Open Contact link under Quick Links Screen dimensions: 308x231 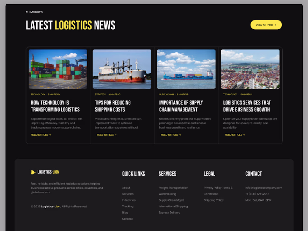(127, 219)
